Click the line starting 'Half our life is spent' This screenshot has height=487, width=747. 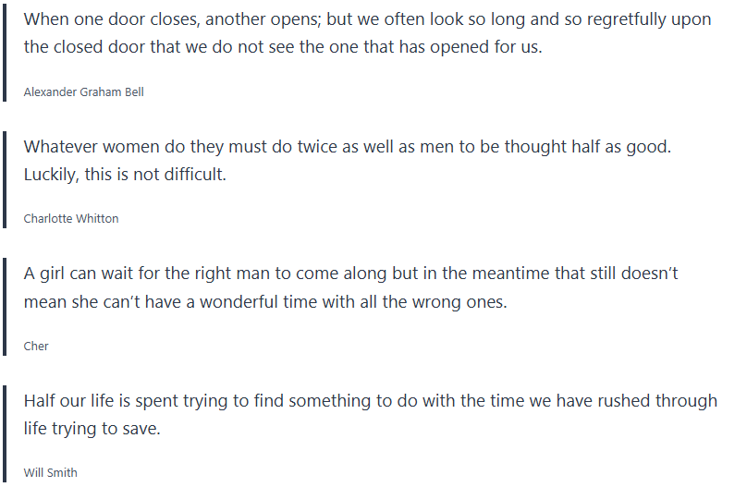[370, 401]
